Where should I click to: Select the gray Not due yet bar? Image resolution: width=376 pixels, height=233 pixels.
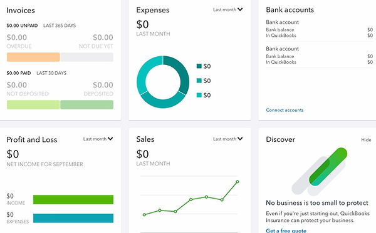tap(87, 57)
